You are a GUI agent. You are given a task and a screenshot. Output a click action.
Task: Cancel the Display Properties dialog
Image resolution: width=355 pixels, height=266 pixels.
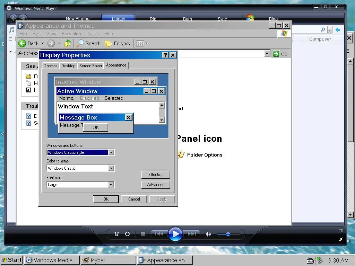pyautogui.click(x=134, y=199)
